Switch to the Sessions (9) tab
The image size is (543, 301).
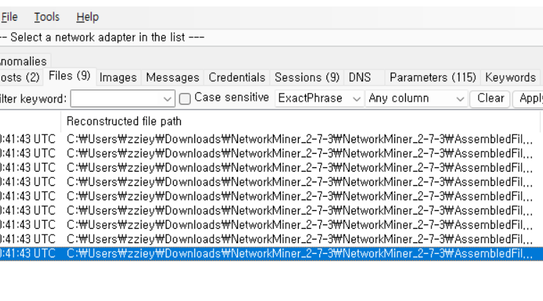point(307,78)
